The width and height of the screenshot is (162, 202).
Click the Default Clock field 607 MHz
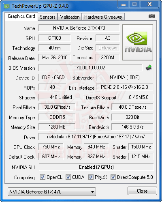click(x=51, y=157)
